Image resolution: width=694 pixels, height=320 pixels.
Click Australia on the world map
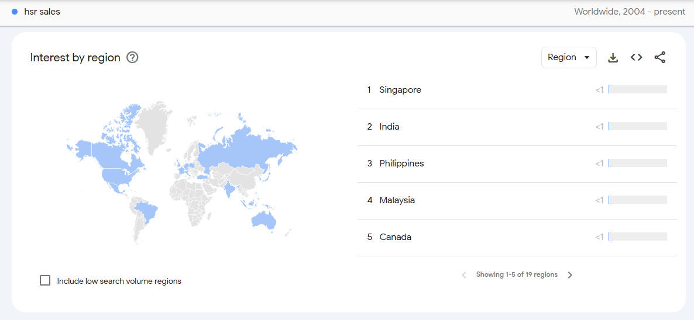pyautogui.click(x=264, y=220)
